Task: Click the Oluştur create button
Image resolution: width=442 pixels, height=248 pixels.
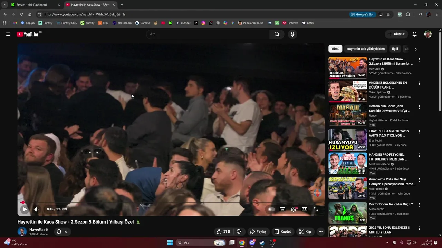Action: coord(396,34)
